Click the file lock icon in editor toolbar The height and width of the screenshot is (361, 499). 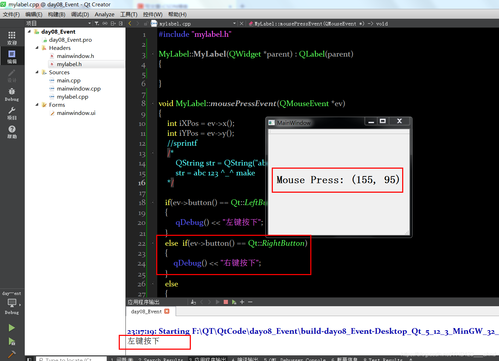pos(146,24)
